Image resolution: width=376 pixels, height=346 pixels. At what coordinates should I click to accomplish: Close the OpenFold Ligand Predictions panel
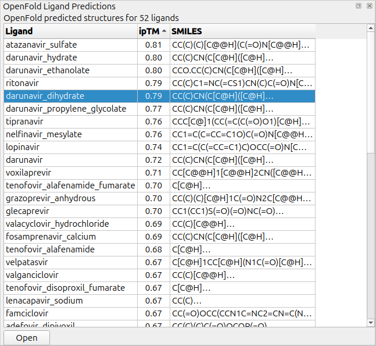click(x=370, y=6)
